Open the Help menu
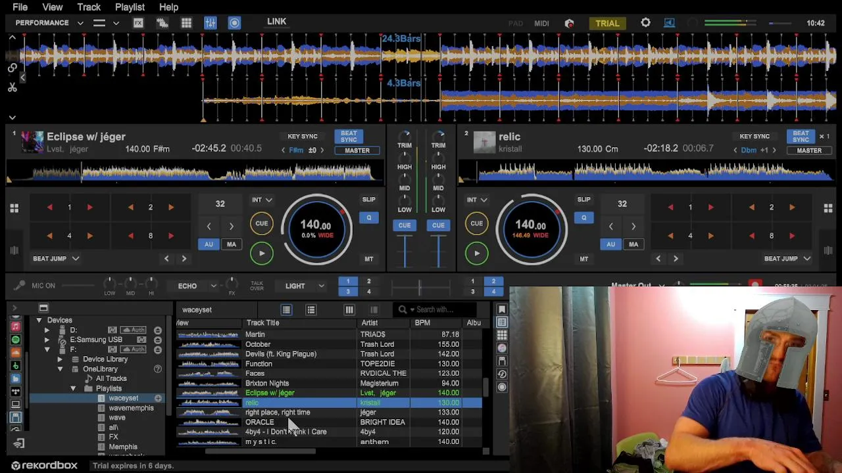 tap(168, 7)
